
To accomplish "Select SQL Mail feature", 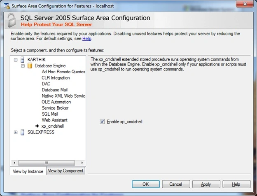I will (50, 114).
